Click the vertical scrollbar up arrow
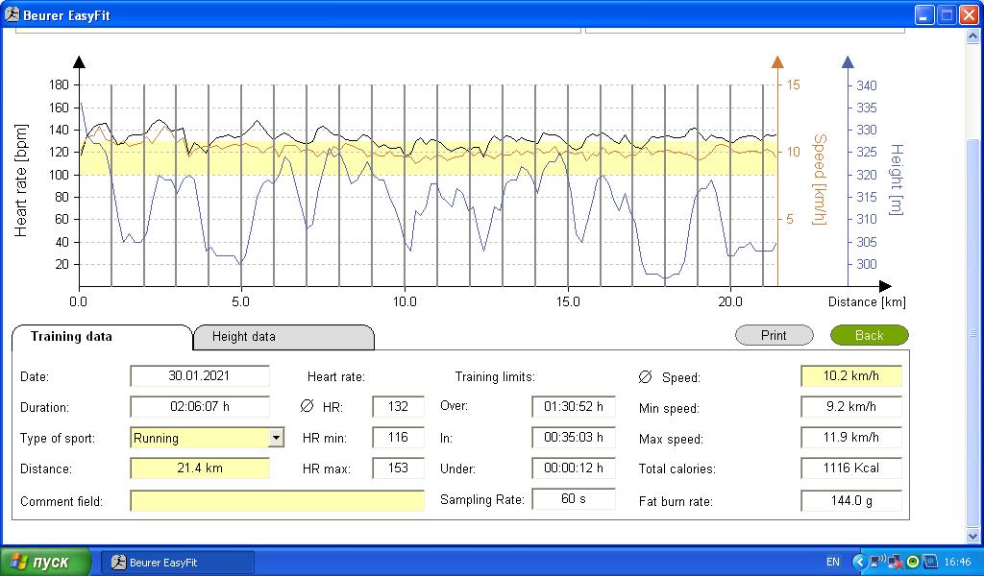Screen dimensions: 984x576 973,37
